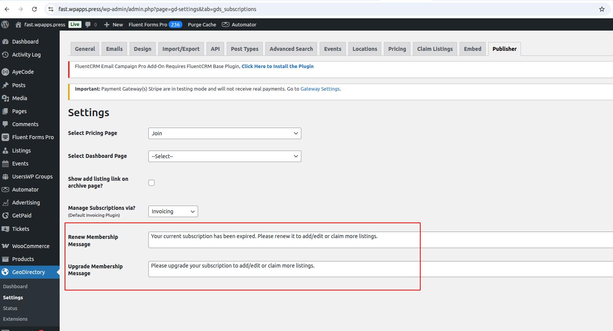
Task: Open GetPaid in the sidebar
Action: click(x=21, y=216)
